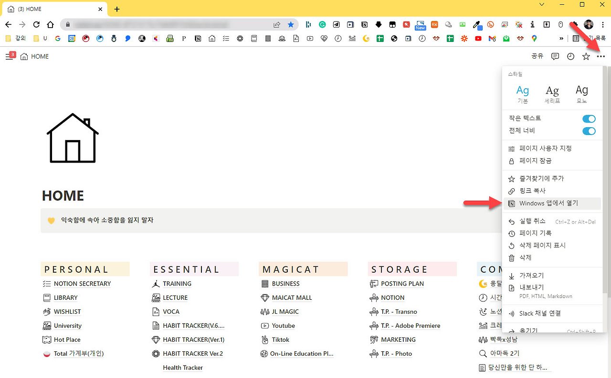Viewport: 611px width, 378px height.
Task: Choose 삭제 페이지 표시
Action: click(552, 245)
